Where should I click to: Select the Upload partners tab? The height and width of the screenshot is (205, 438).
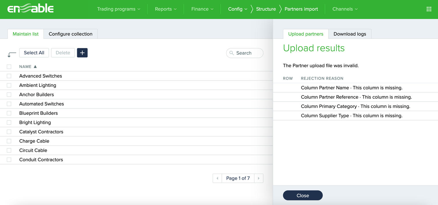pyautogui.click(x=306, y=34)
